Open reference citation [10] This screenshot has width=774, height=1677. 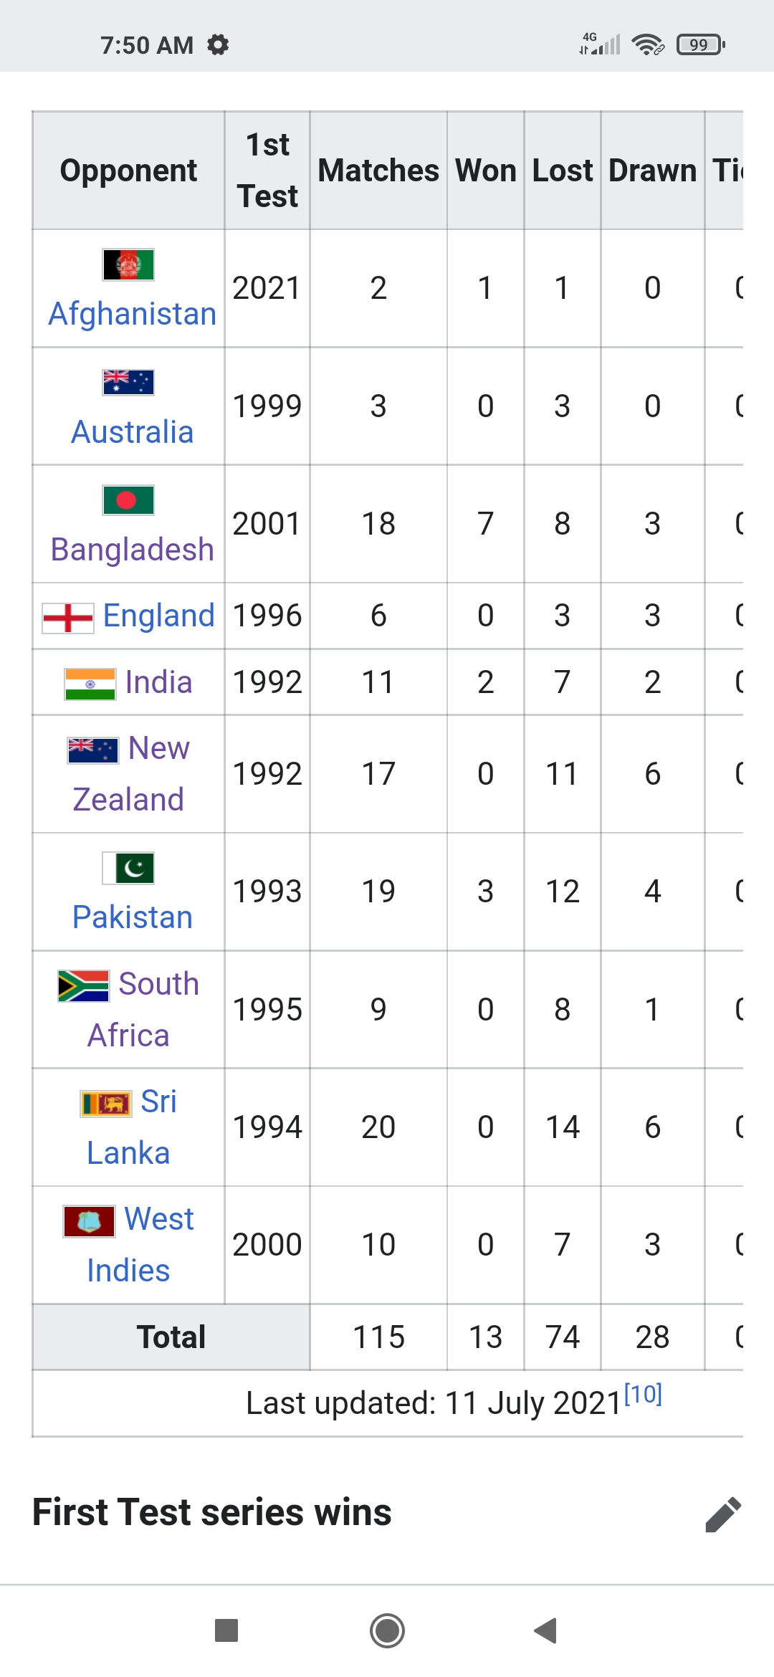click(643, 1394)
